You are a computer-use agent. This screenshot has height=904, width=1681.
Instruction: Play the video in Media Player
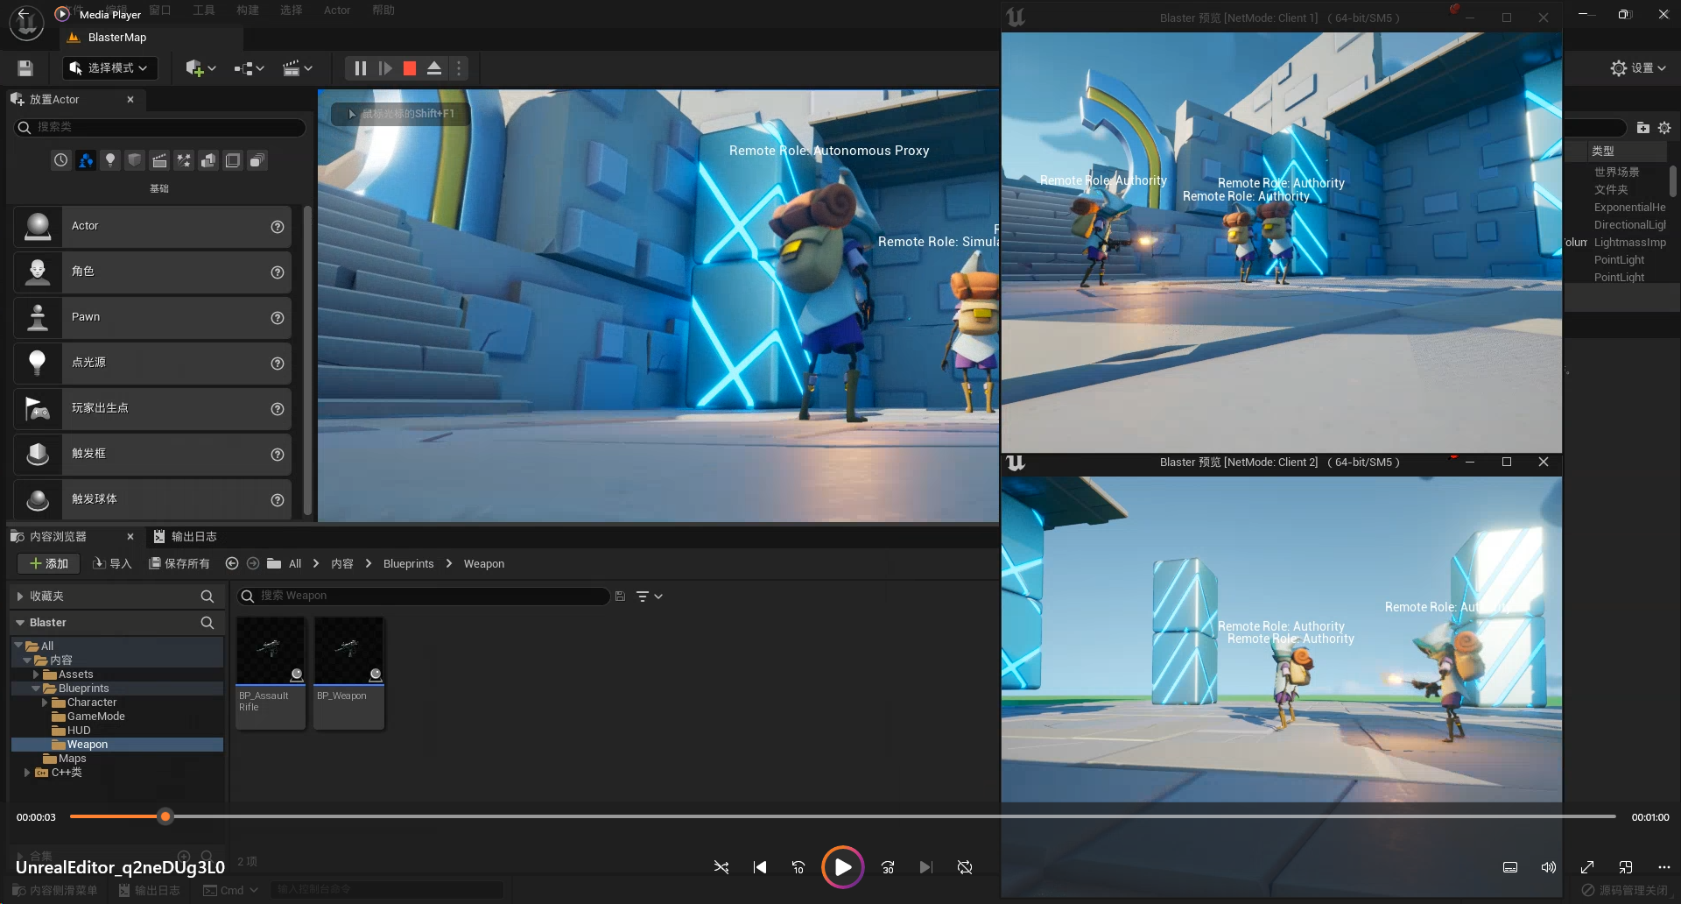coord(842,867)
